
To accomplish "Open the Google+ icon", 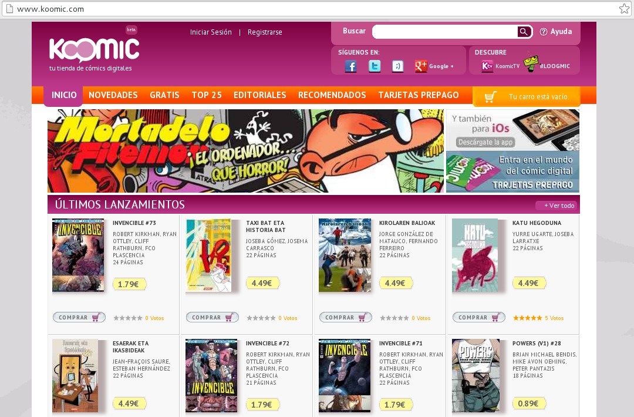I will coord(421,66).
